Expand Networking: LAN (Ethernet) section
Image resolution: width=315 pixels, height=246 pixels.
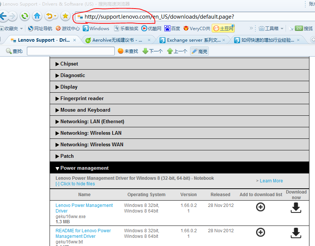pos(179,121)
